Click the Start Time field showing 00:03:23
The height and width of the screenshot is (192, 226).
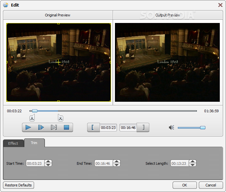point(35,163)
